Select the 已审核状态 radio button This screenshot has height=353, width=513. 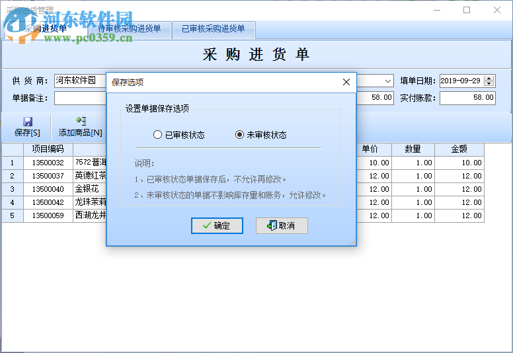tap(157, 135)
